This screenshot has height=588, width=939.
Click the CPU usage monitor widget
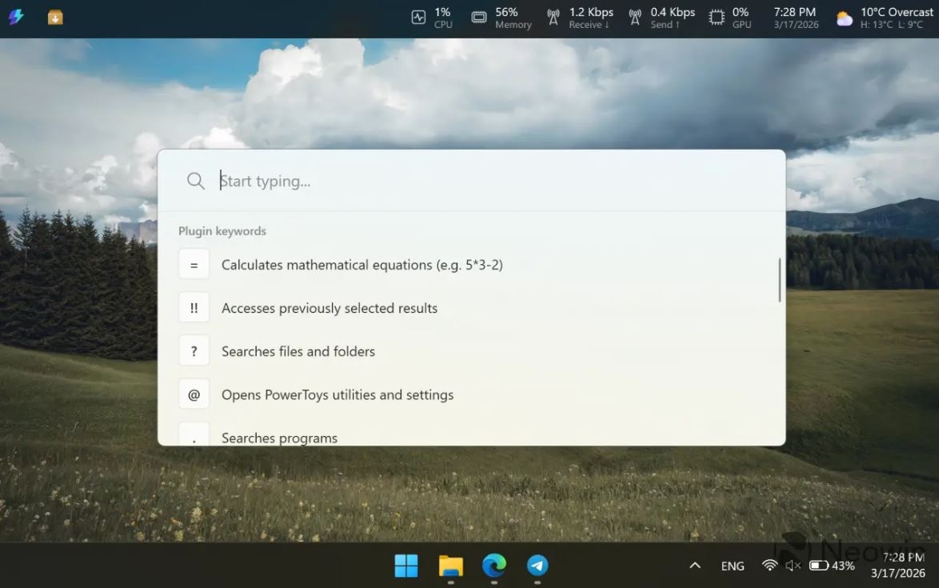(x=432, y=18)
